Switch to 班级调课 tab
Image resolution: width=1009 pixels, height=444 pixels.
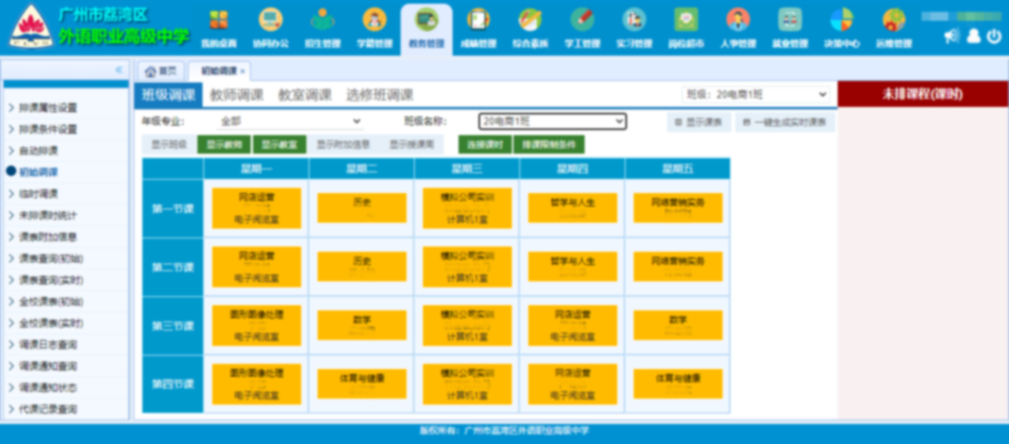point(168,95)
